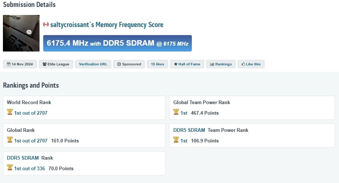Open saltycroissant's Memory Frequency Score link
Screen dimensions: 339x183
pyautogui.click(x=107, y=24)
